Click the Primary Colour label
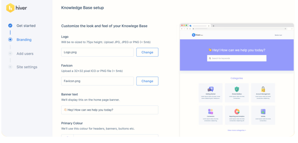The image size is (298, 143). 72,123
